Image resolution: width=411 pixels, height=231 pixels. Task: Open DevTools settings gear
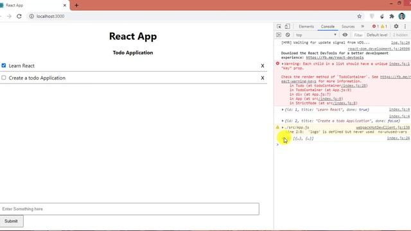pos(396,26)
